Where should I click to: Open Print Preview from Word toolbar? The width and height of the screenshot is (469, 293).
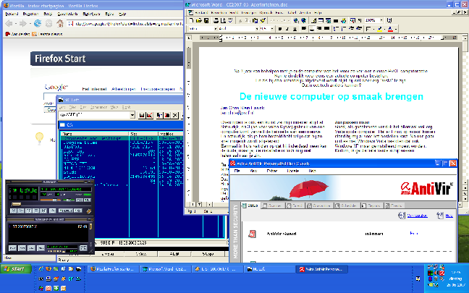tap(223, 20)
